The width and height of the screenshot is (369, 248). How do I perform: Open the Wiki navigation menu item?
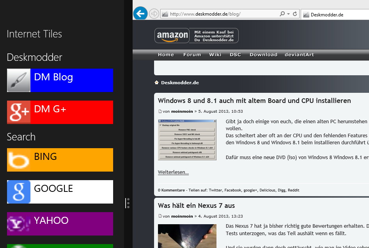point(215,55)
